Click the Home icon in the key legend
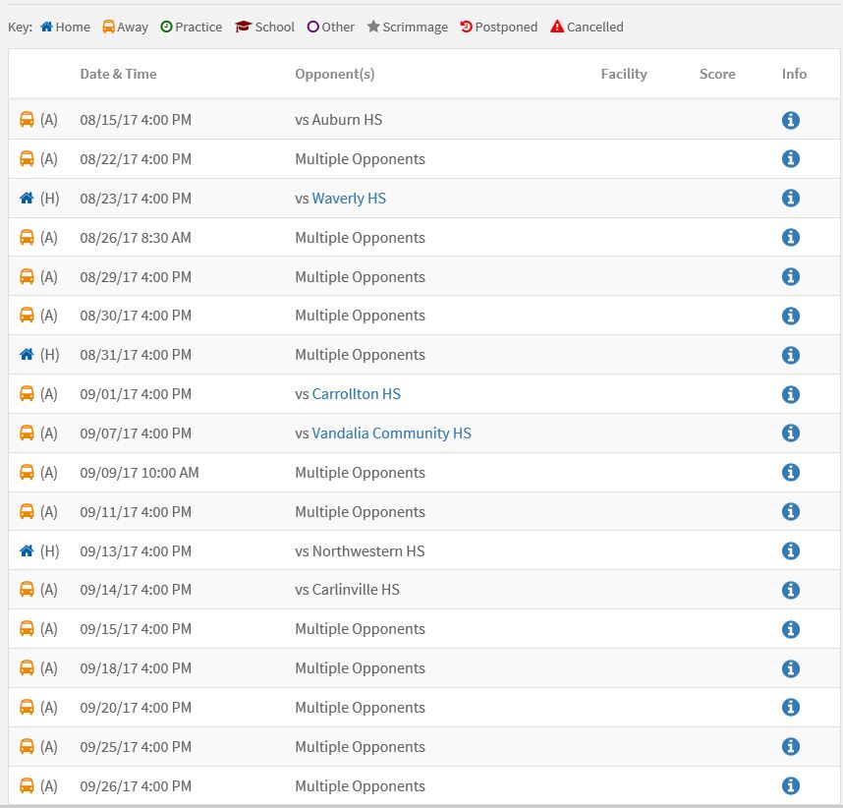 [47, 27]
